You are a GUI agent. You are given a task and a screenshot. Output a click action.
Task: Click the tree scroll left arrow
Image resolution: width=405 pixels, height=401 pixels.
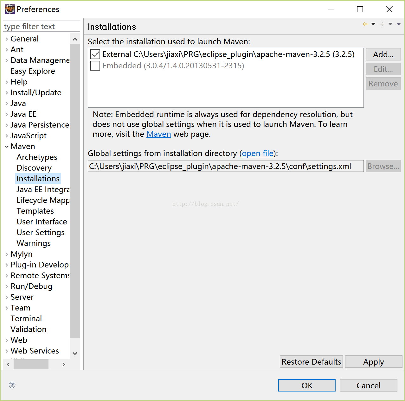point(8,364)
